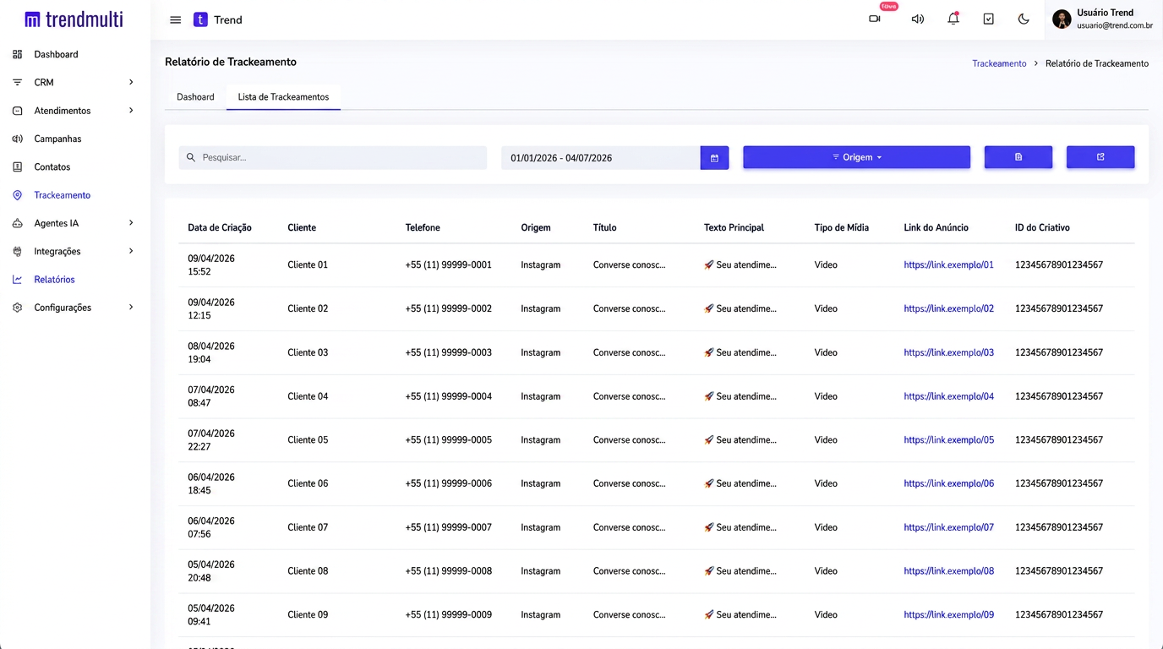Screen dimensions: 1163x649
Task: Click the Integrações plug icon
Action: pos(18,251)
